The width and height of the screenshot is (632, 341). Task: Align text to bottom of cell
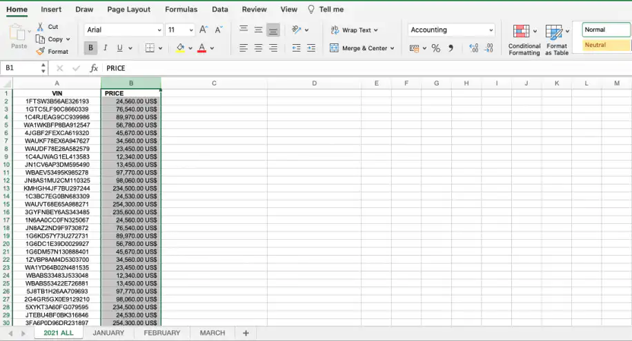pos(273,30)
